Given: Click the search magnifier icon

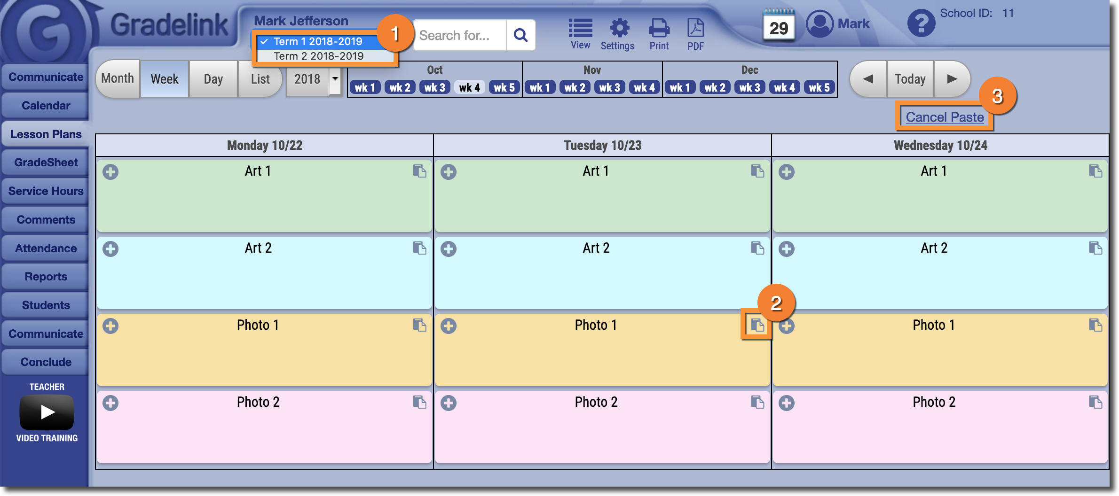Looking at the screenshot, I should pos(521,35).
